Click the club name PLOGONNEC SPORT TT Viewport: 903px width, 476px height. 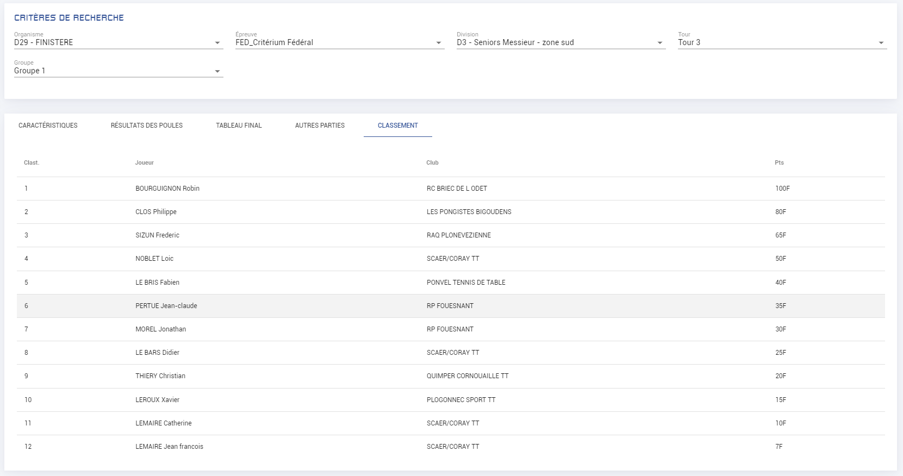[461, 400]
